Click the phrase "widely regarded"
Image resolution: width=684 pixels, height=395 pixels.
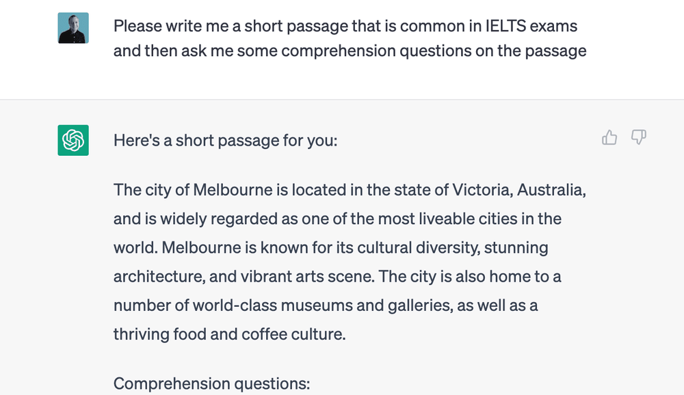195,219
